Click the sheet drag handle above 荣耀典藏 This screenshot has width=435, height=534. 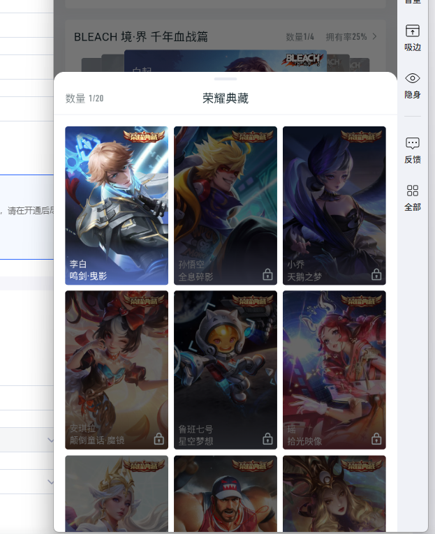tap(226, 79)
